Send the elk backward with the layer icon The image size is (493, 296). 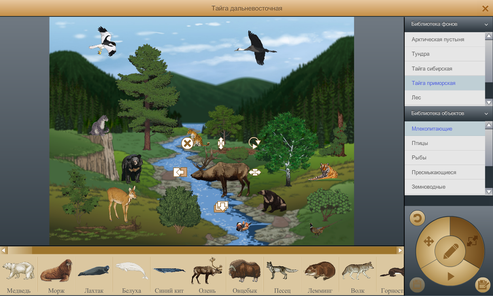[221, 206]
